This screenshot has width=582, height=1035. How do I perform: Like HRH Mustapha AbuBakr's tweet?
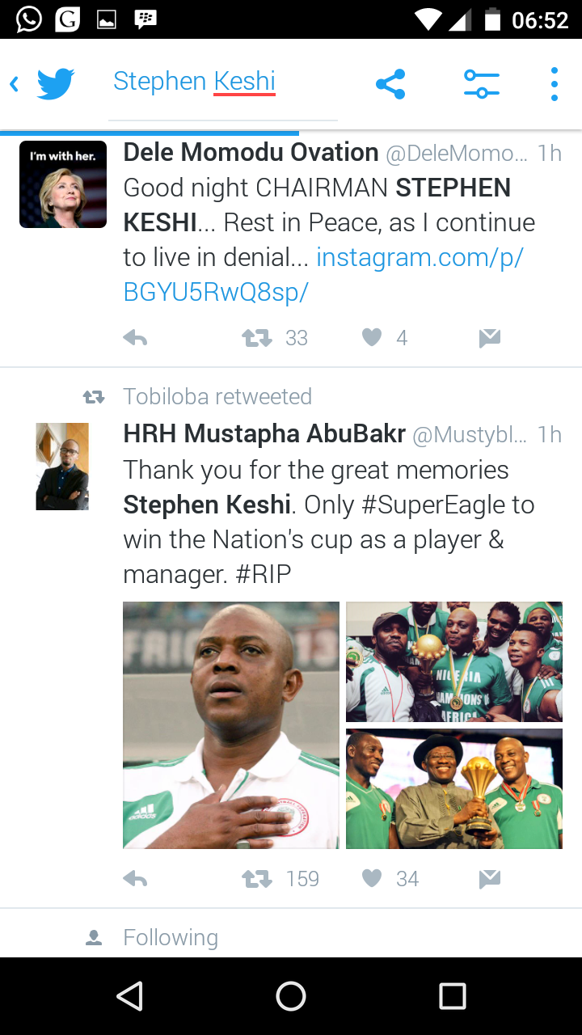372,878
